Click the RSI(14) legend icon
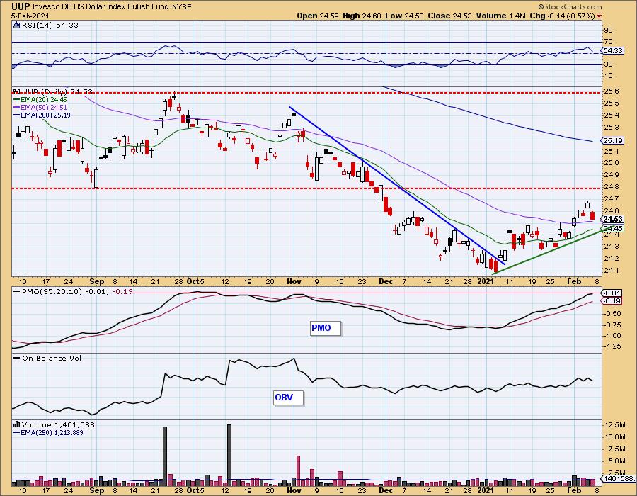The width and height of the screenshot is (637, 496). pos(17,26)
